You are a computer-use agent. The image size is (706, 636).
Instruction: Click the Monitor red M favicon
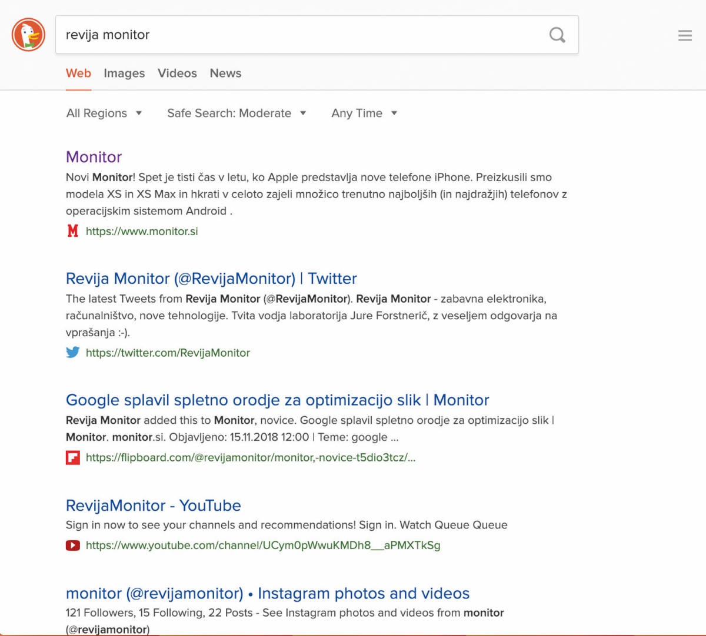click(72, 231)
